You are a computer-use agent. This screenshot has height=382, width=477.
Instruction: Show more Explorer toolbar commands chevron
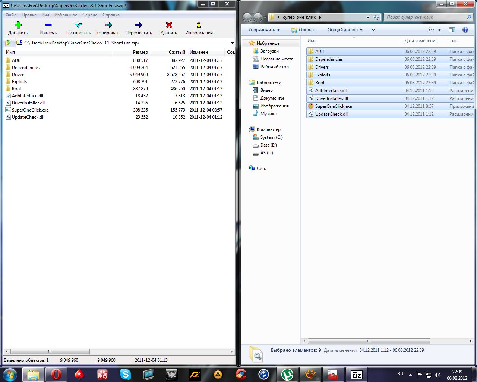[x=373, y=30]
